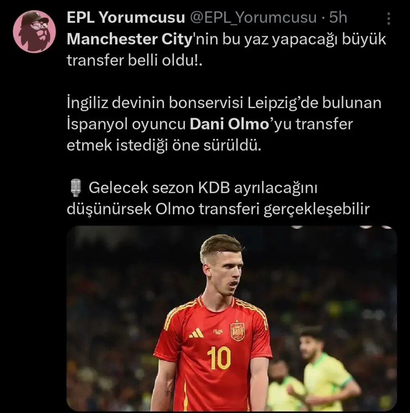The width and height of the screenshot is (410, 413).
Task: Click the studio microphone emoji
Action: click(76, 188)
